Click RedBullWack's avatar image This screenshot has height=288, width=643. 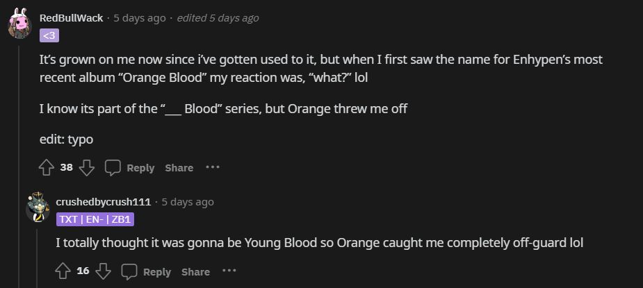coord(19,26)
